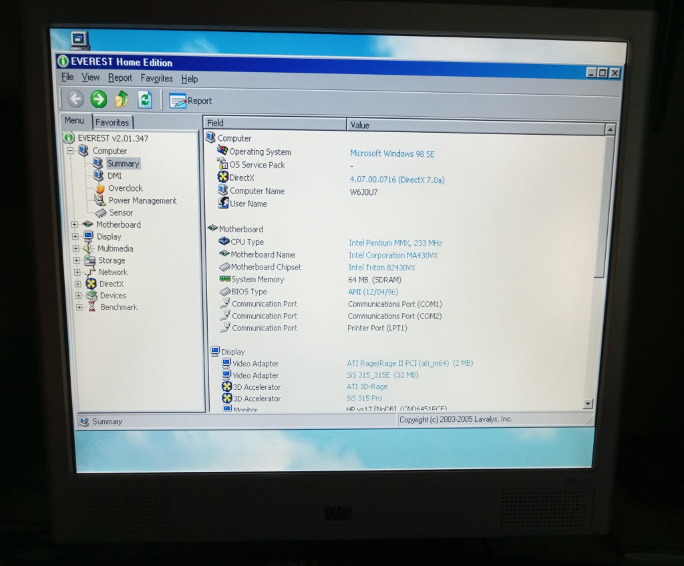Click the Up level toolbar icon
Viewport: 684px width, 566px height.
[x=122, y=99]
